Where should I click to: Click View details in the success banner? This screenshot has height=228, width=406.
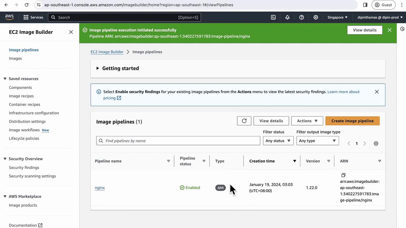(365, 30)
